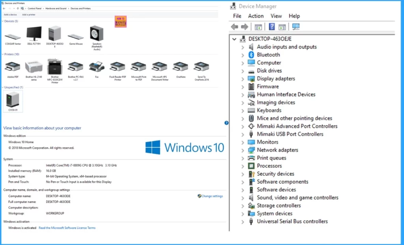Select the Foxit Reader PDF Printer icon
Image resolution: width=404 pixels, height=245 pixels.
coord(118,67)
